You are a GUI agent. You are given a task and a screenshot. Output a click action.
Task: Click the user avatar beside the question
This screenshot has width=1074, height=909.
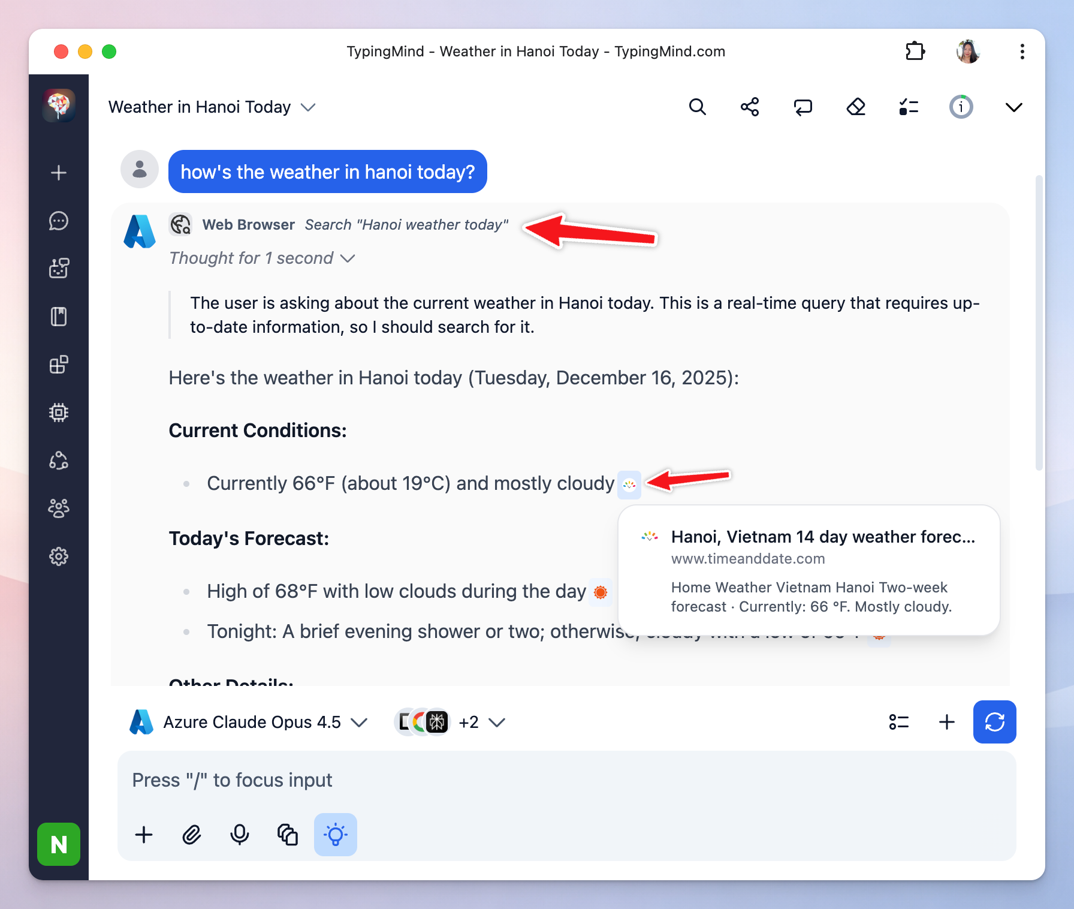(140, 169)
